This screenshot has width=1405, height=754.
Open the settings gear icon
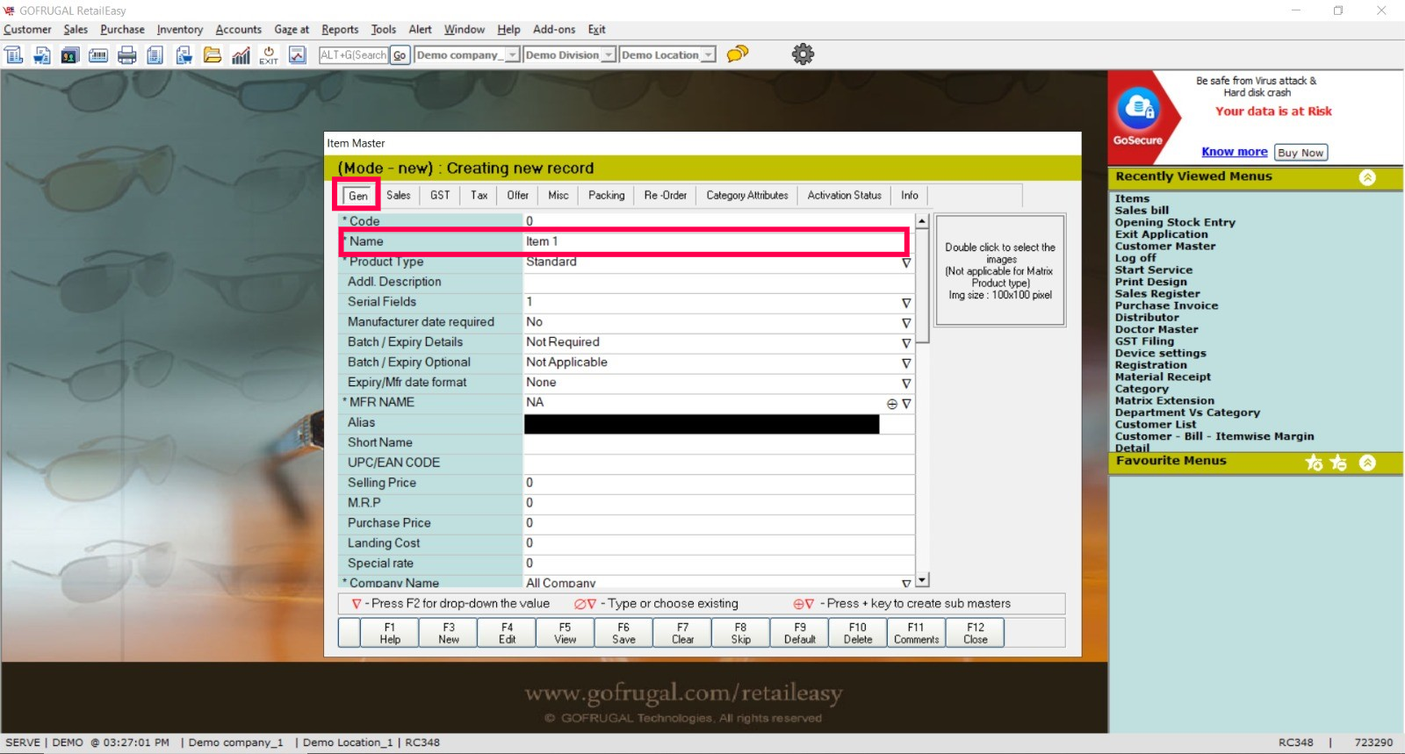click(803, 54)
